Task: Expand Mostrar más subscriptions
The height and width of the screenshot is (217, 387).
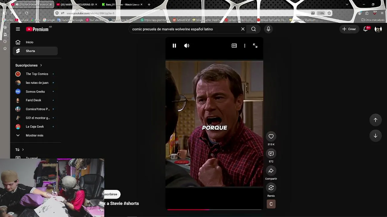Action: click(35, 135)
